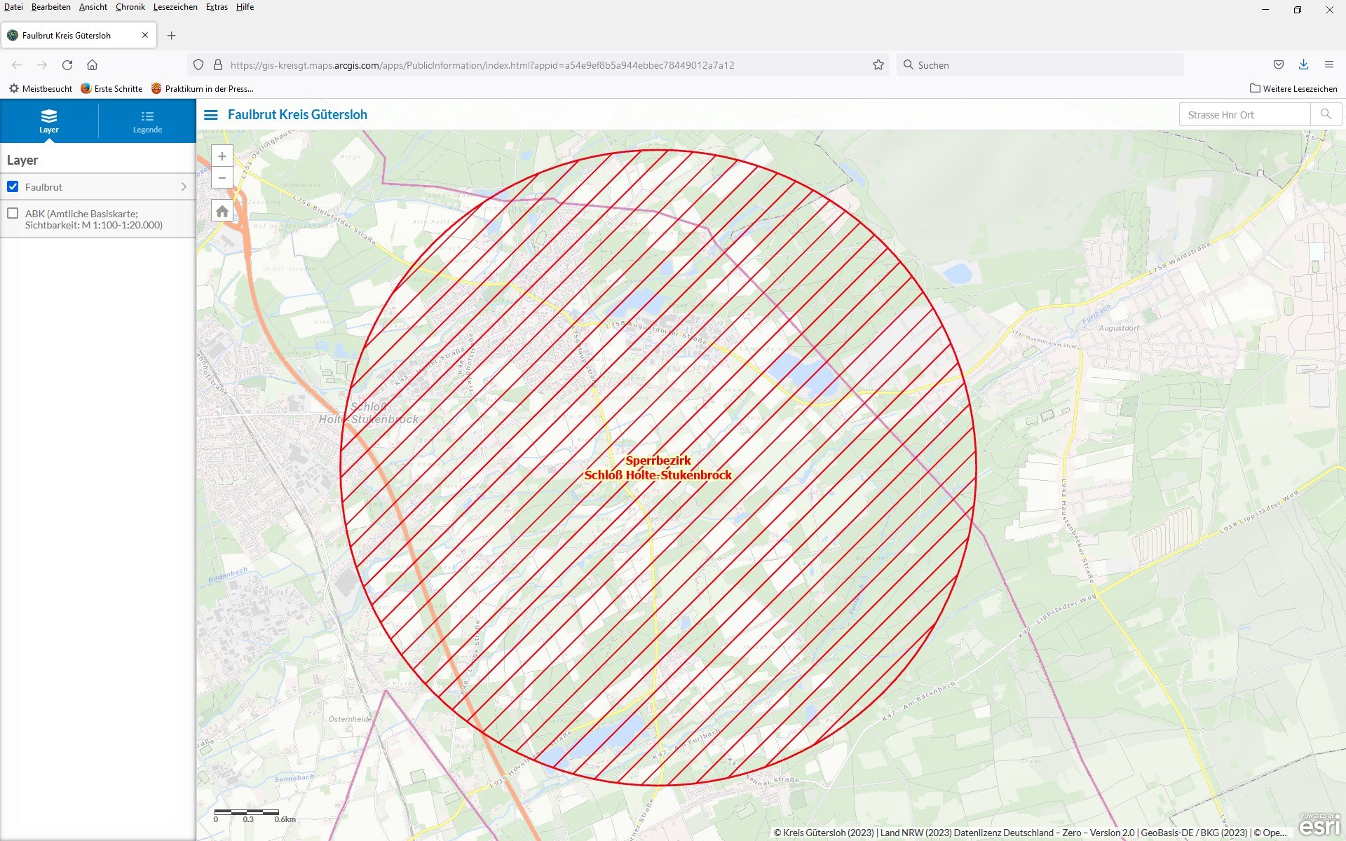1346x841 pixels.
Task: Open the map app hamburger menu
Action: [210, 114]
